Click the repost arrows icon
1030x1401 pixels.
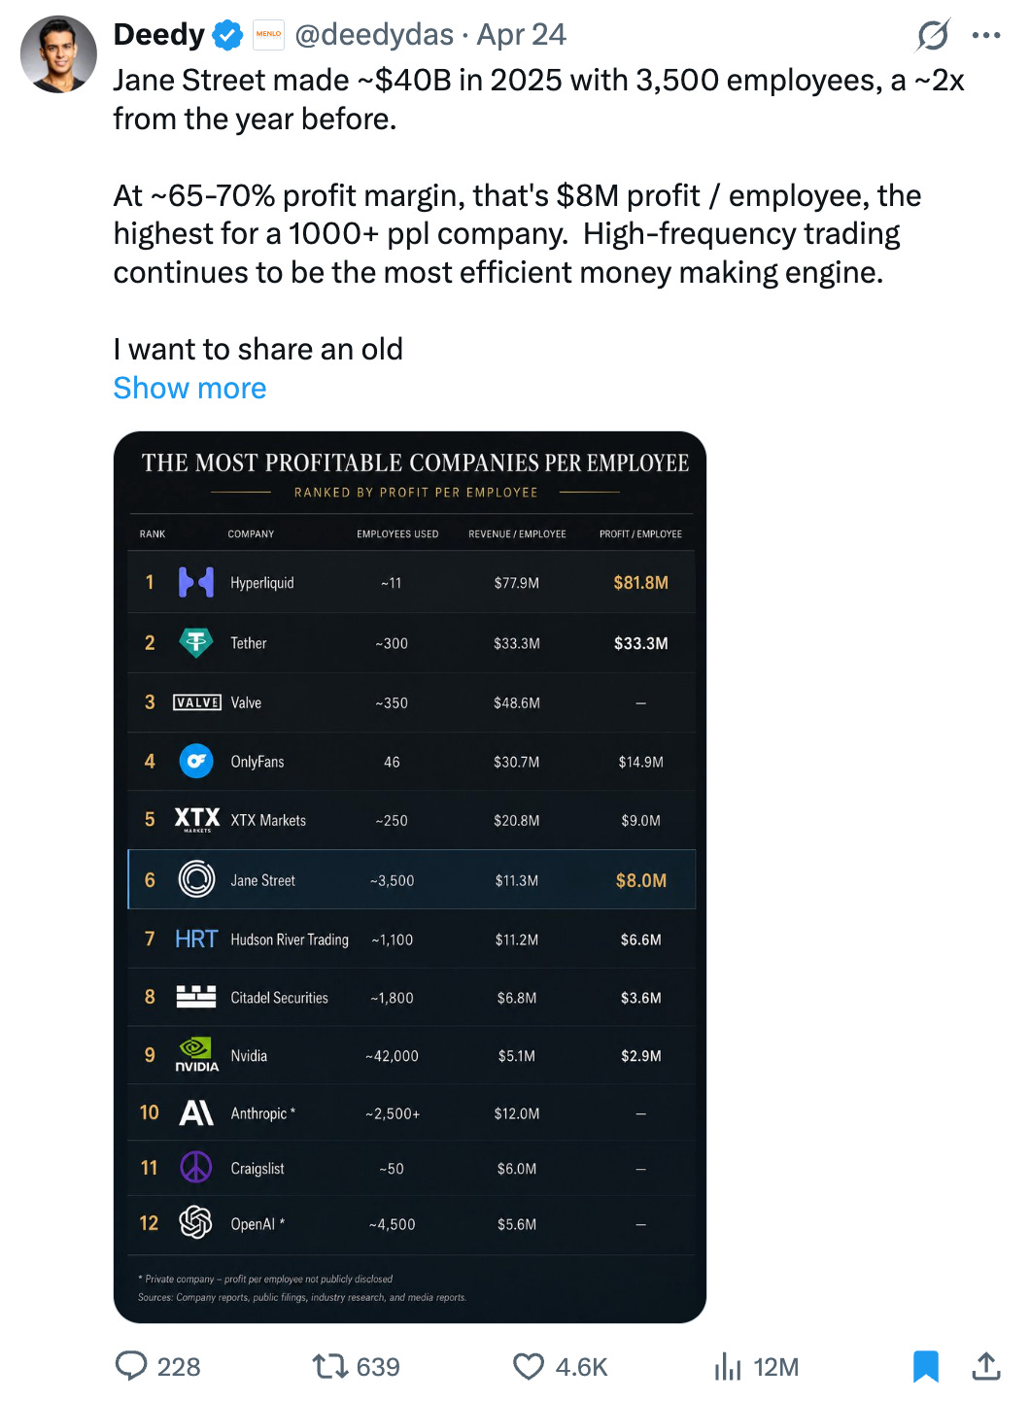coord(328,1366)
